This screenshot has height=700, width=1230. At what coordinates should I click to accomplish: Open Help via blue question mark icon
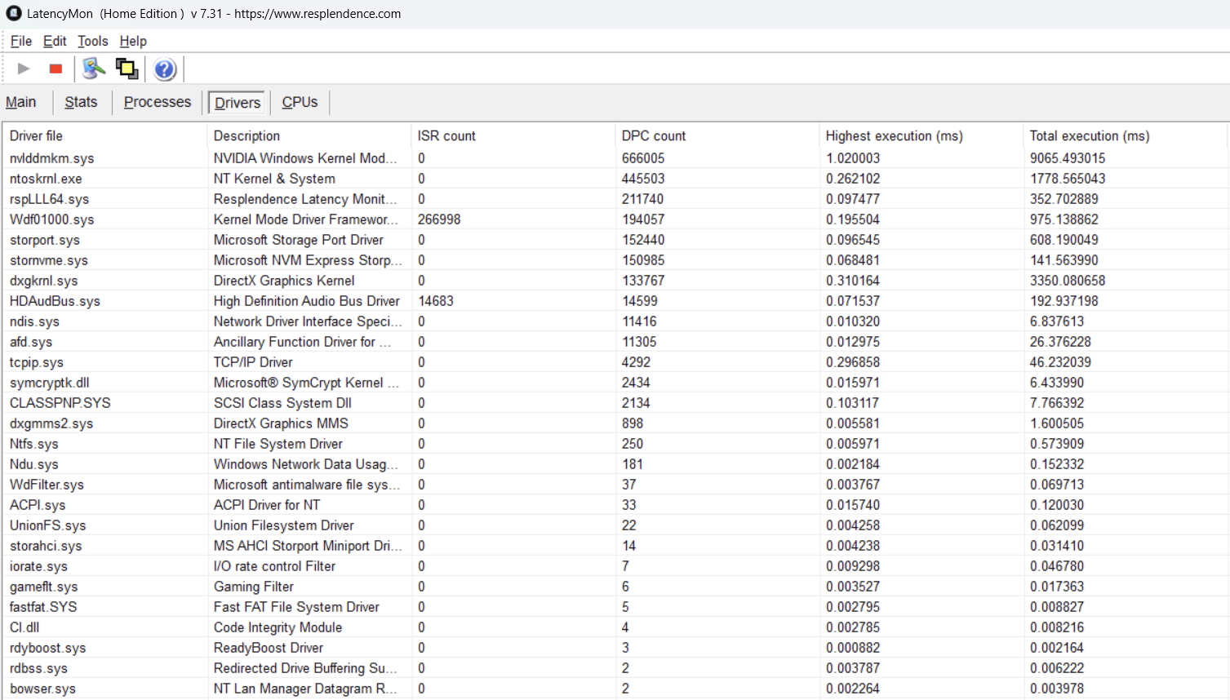(x=165, y=69)
